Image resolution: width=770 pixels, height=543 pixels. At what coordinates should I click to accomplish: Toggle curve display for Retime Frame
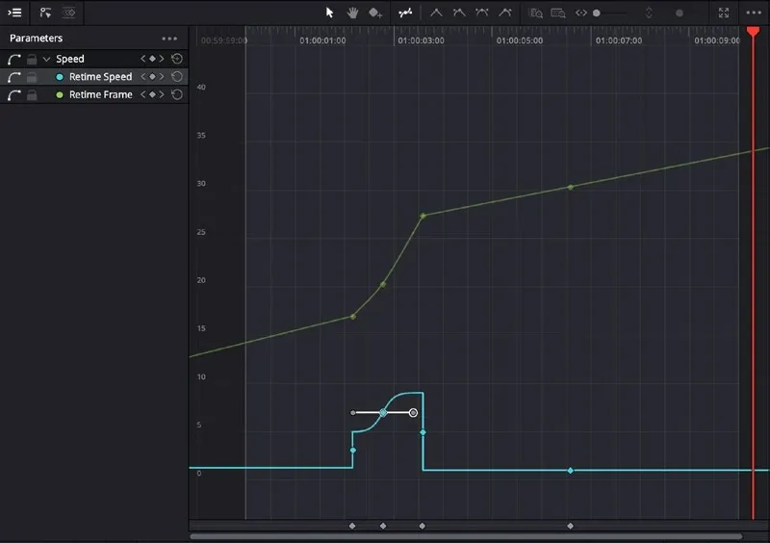(x=14, y=95)
